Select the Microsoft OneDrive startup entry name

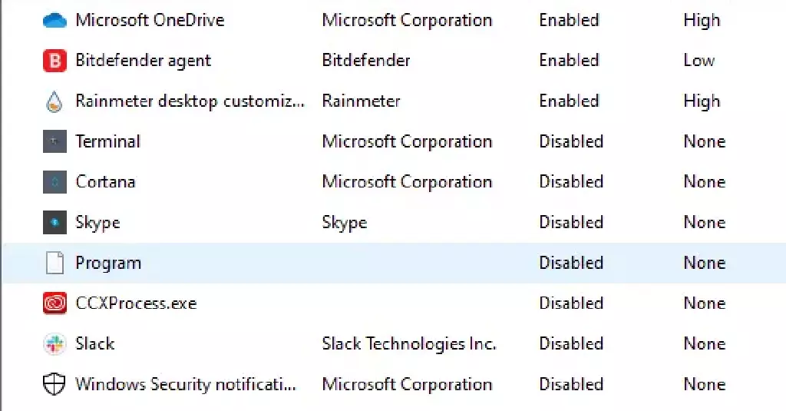coord(150,20)
